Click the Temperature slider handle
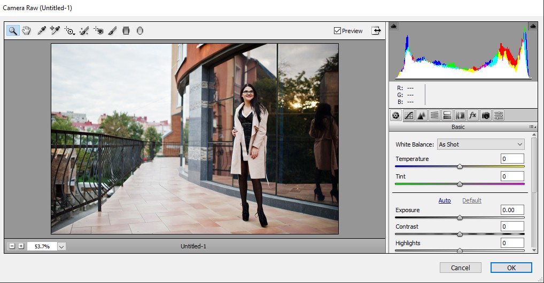The height and width of the screenshot is (283, 544). (460, 166)
